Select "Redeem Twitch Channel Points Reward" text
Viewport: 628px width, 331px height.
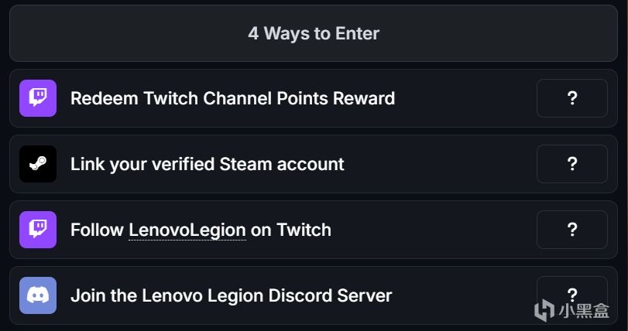(x=232, y=98)
